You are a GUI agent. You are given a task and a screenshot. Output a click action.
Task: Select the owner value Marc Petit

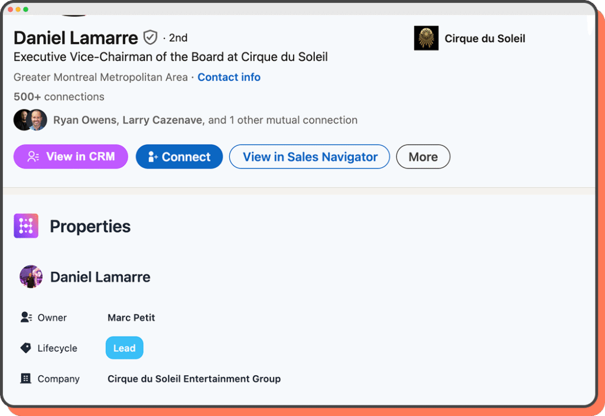pyautogui.click(x=131, y=317)
